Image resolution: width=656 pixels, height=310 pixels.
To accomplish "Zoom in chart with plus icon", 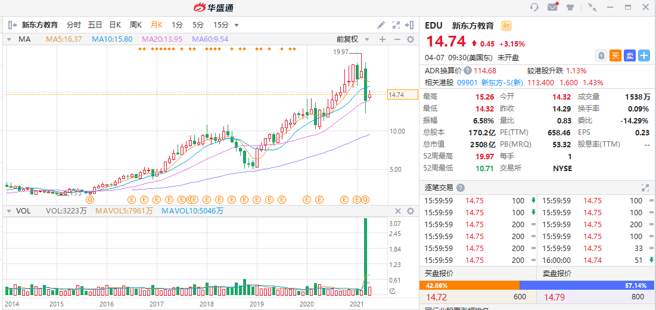I will click(x=383, y=39).
